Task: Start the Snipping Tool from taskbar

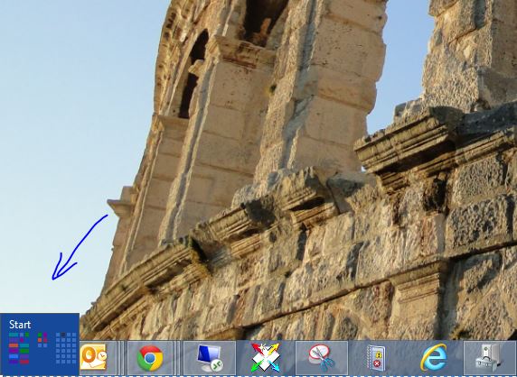Action: tap(322, 358)
